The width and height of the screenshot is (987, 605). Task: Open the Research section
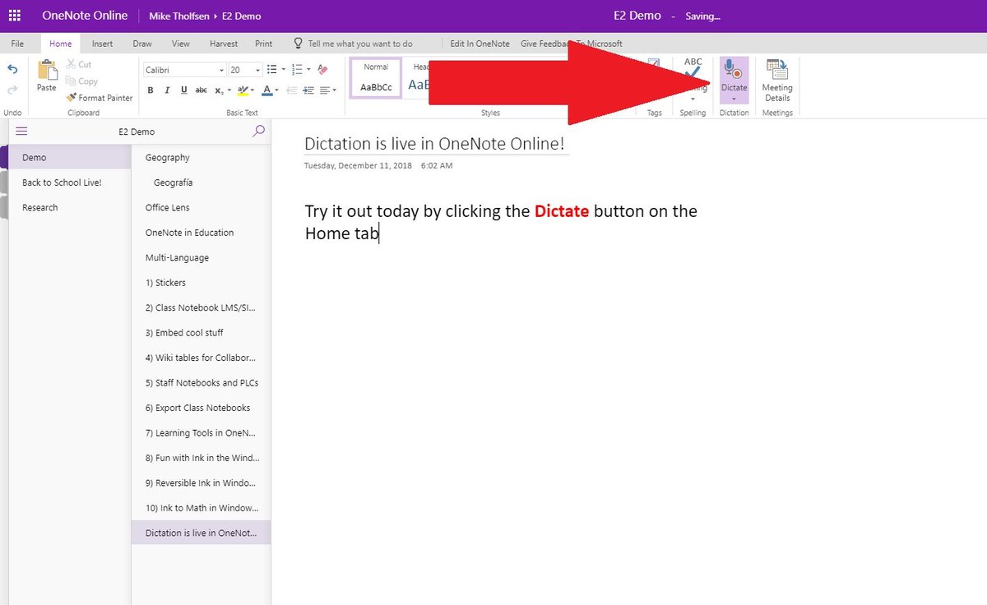click(69, 207)
